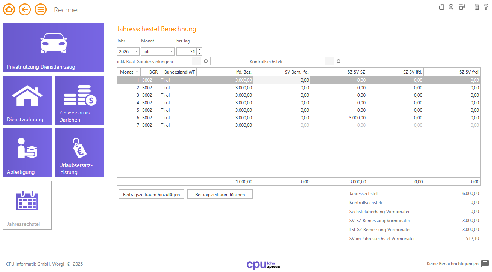Open the Jahr dropdown showing 2026
Image resolution: width=492 pixels, height=272 pixels.
pyautogui.click(x=136, y=51)
